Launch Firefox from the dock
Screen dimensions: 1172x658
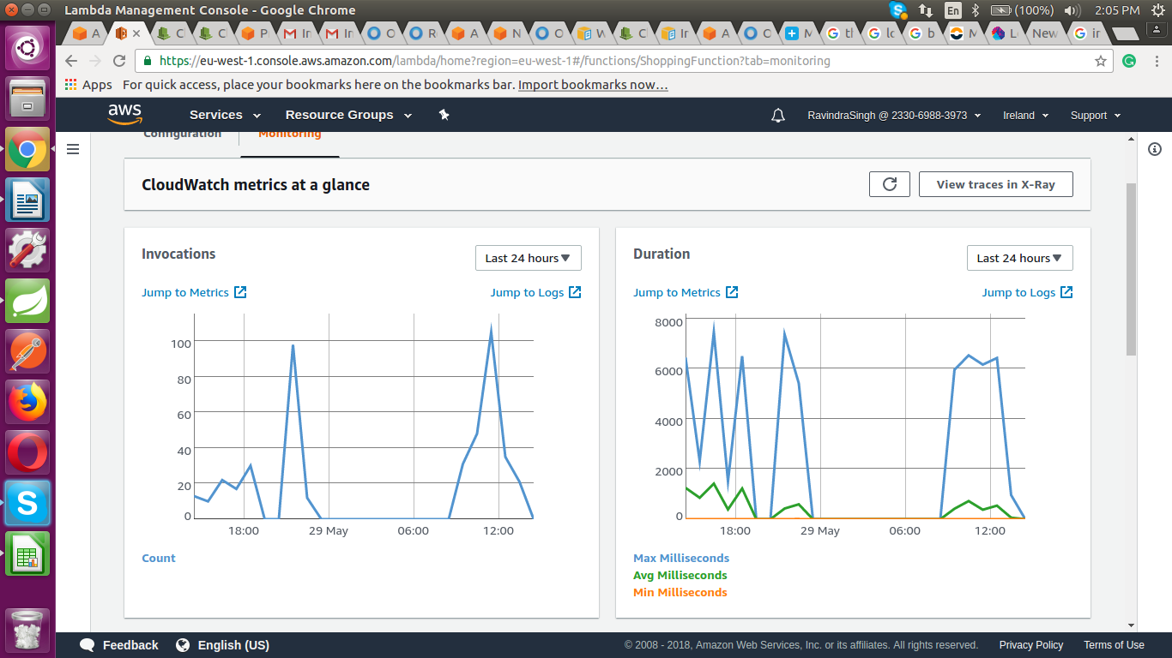[x=27, y=402]
